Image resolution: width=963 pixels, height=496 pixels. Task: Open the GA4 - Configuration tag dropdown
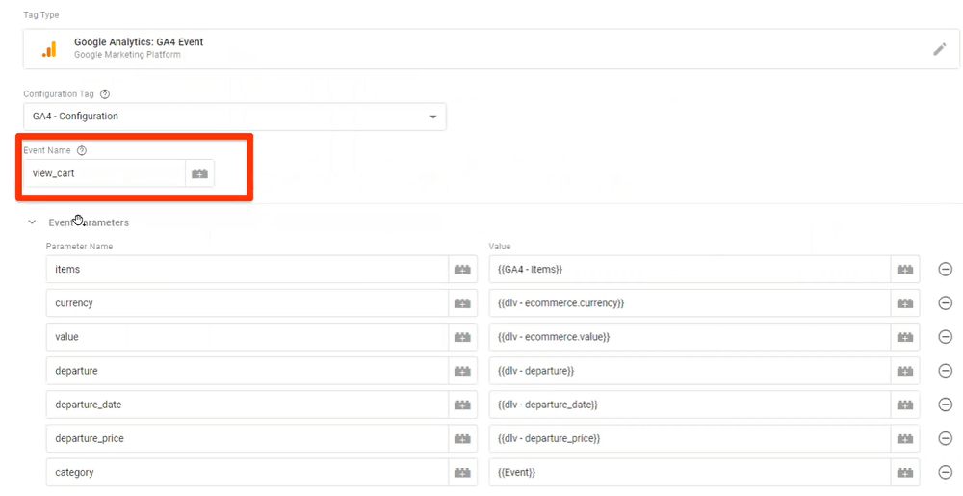(235, 117)
